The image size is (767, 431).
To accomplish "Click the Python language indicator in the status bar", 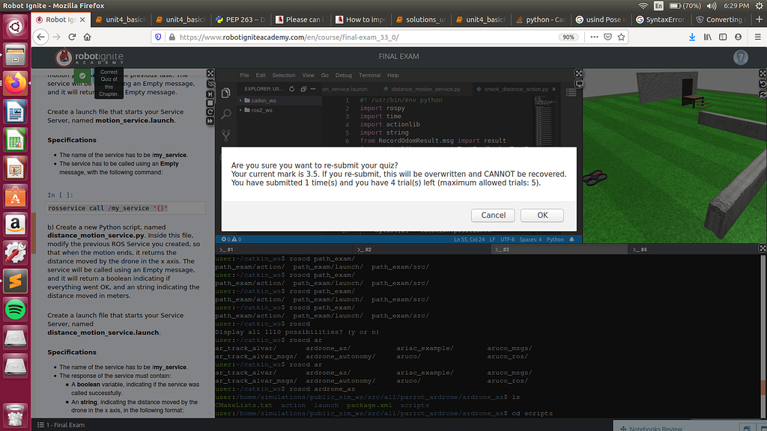I will coord(557,238).
